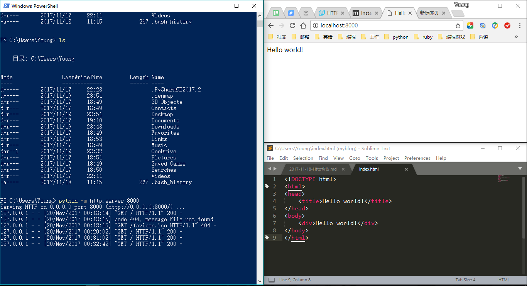Click the bookmark marker on line 2

tap(267, 186)
